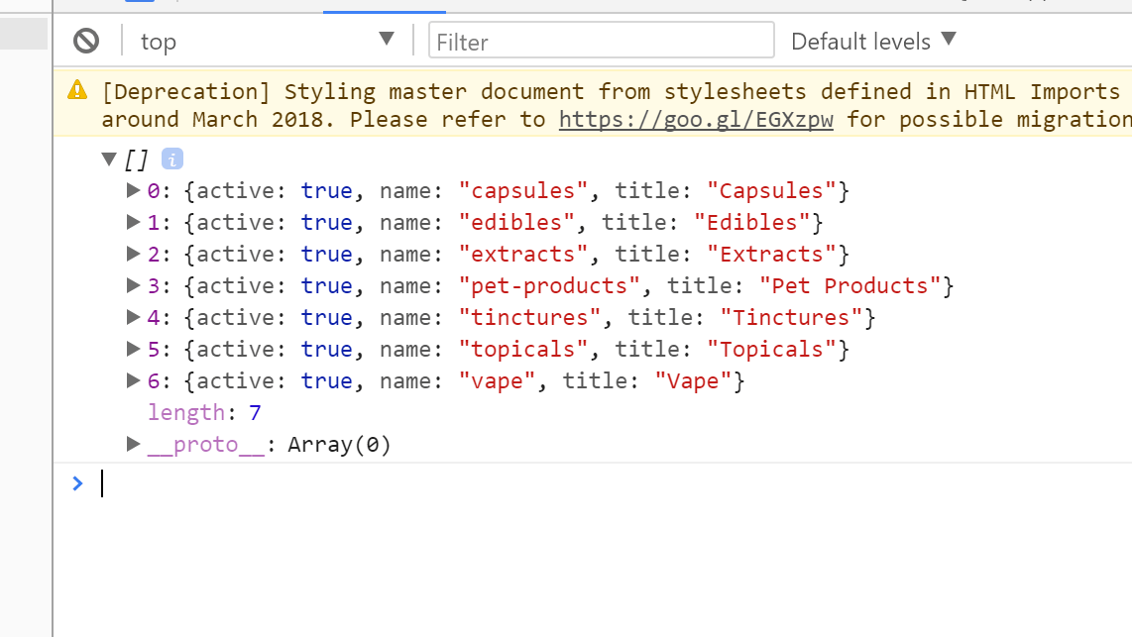The image size is (1132, 637).
Task: Select the "Vape" title string
Action: point(693,380)
